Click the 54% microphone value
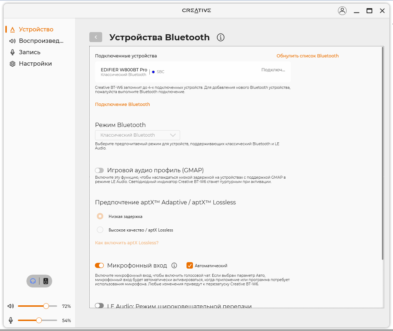This screenshot has width=393, height=331. [66, 321]
